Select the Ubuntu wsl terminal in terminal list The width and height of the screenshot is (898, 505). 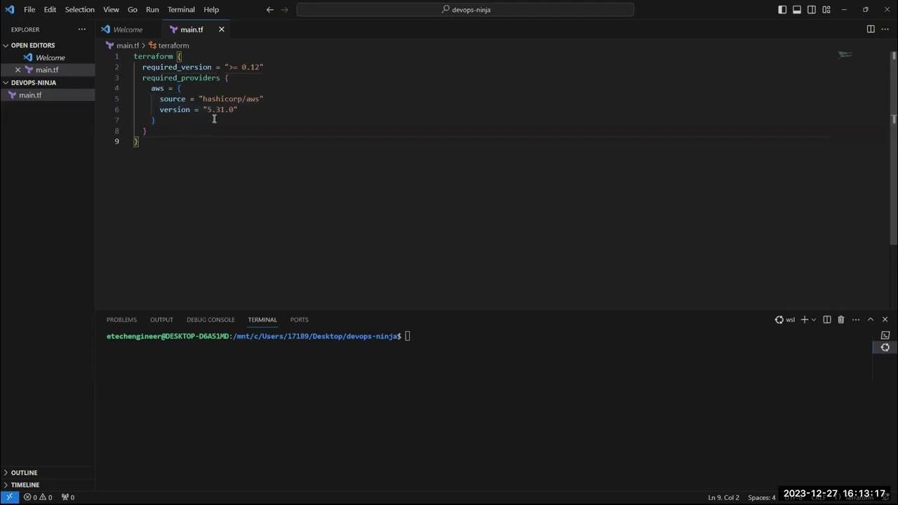point(885,347)
